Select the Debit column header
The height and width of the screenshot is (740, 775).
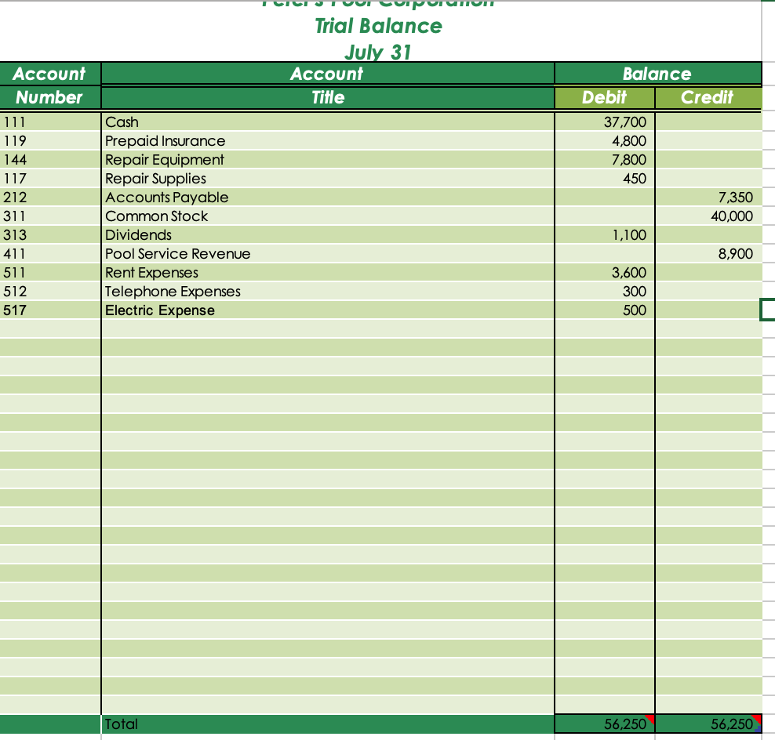(x=605, y=98)
